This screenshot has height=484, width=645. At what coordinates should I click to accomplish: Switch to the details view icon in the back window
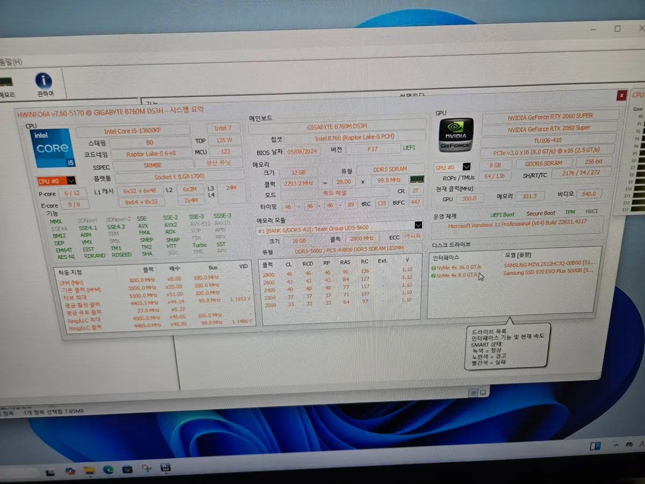pyautogui.click(x=472, y=393)
